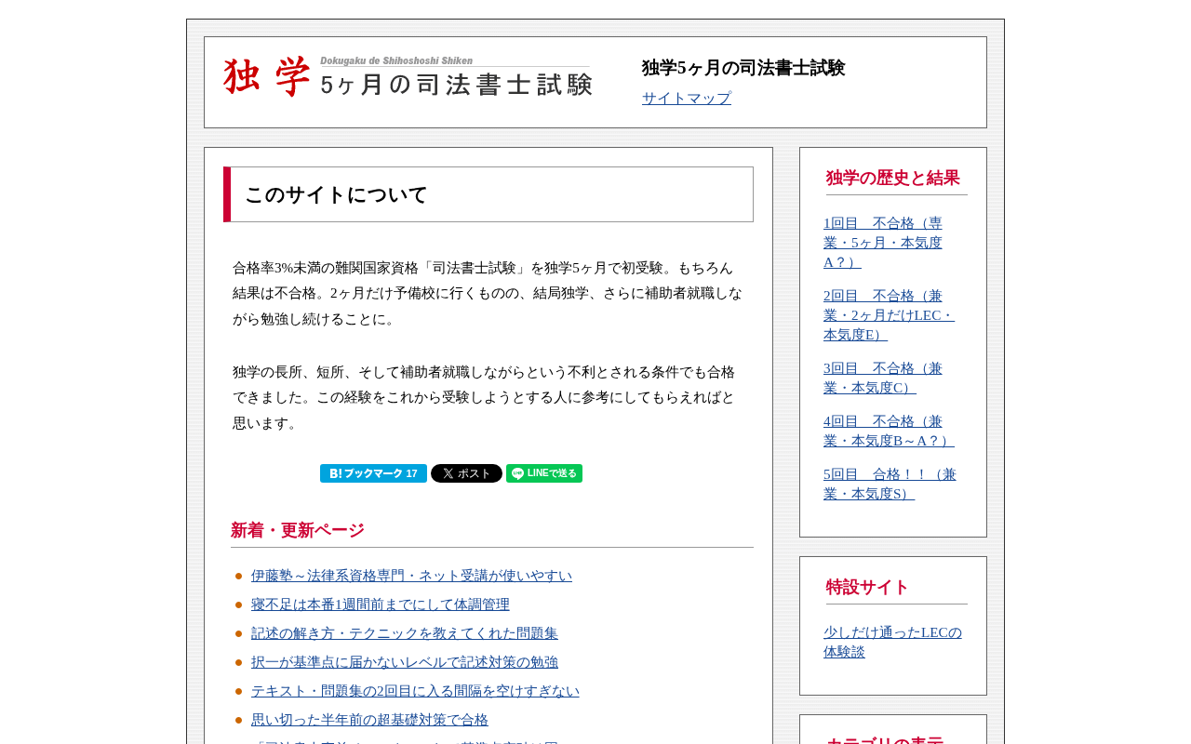1191x744 pixels.
Task: Open 5回目 合格！！ link
Action: 890,485
